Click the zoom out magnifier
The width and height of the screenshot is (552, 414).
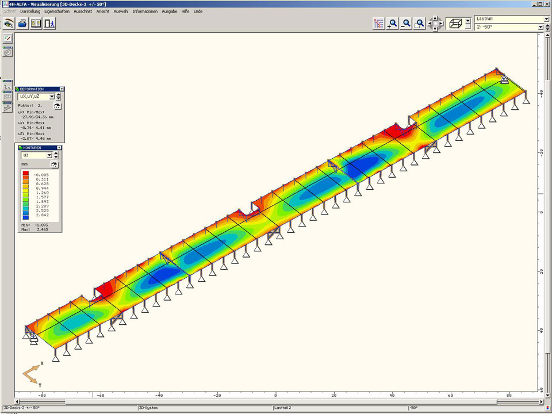(407, 24)
